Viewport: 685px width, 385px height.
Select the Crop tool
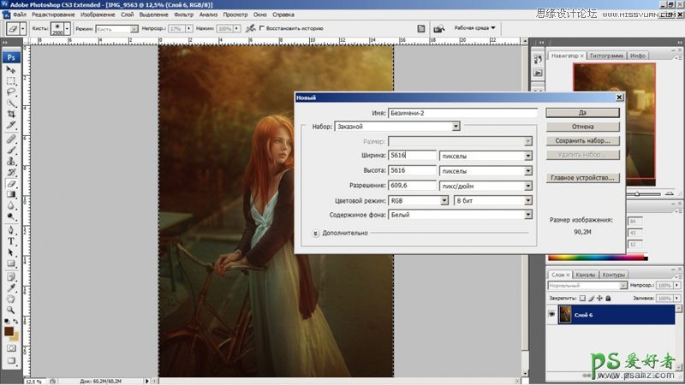point(11,113)
